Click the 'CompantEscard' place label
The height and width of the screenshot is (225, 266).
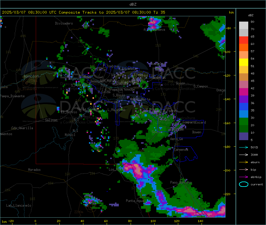(x=194, y=122)
